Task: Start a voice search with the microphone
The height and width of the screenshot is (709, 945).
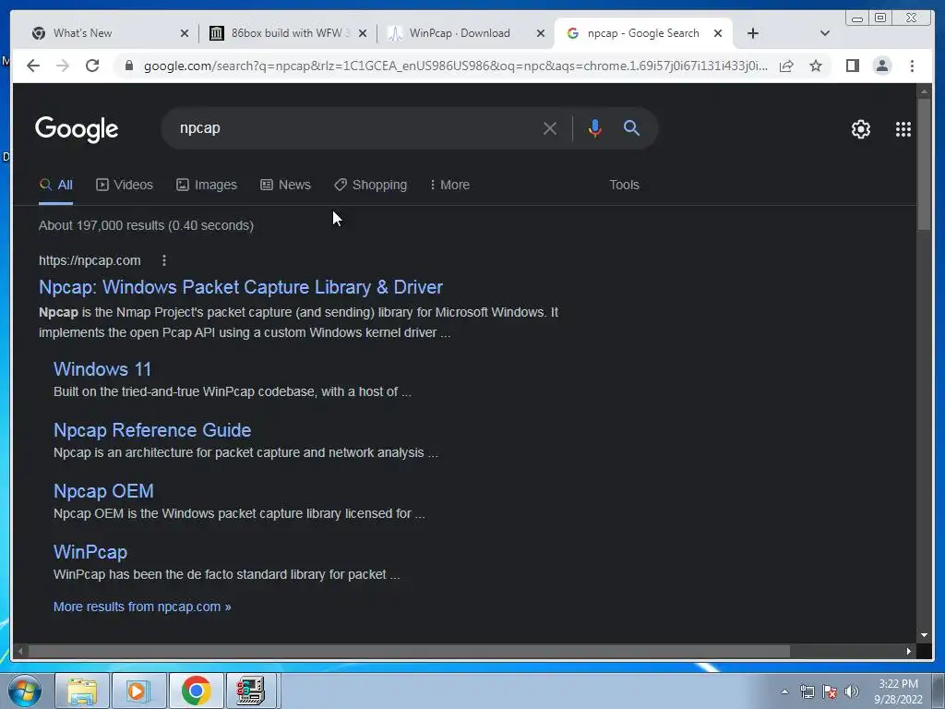Action: coord(595,128)
